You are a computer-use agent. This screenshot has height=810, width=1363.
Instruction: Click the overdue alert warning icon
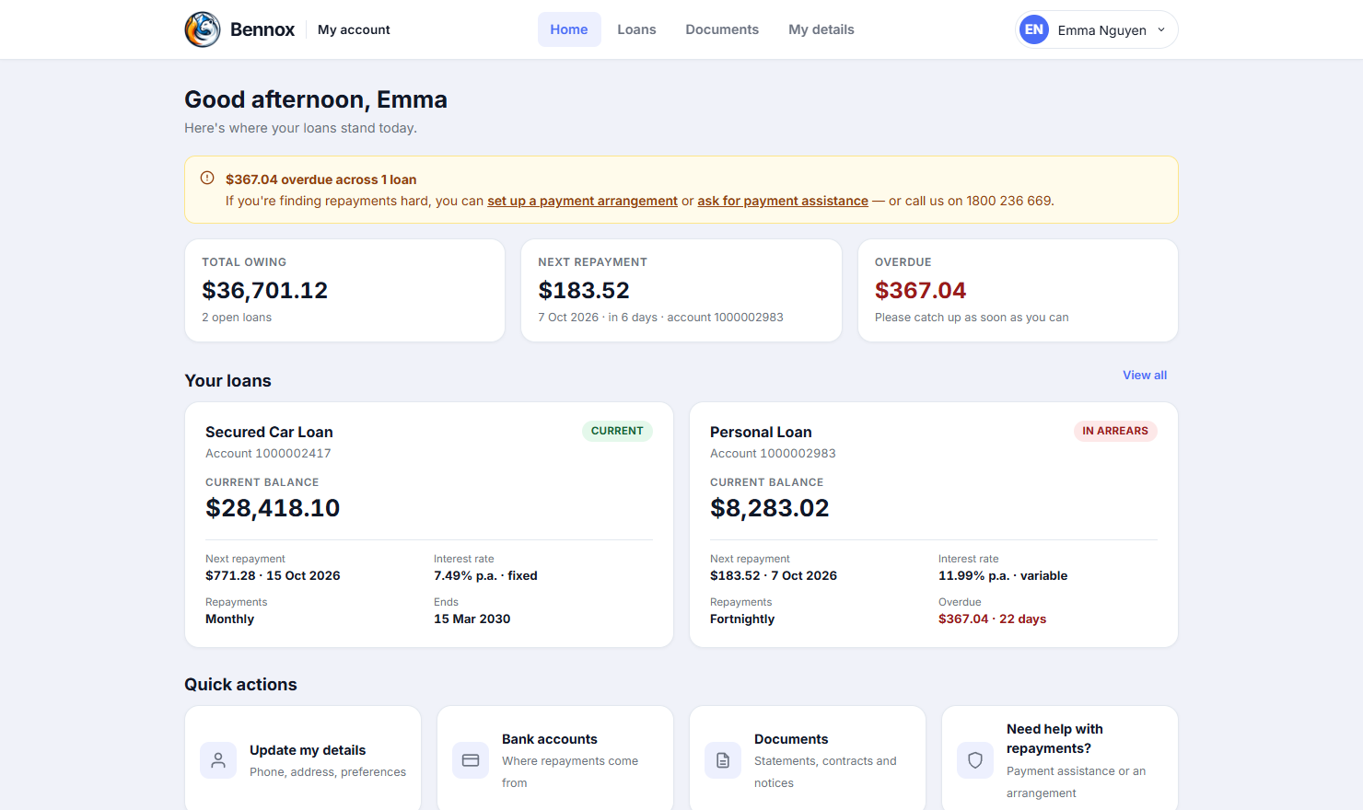coord(207,179)
